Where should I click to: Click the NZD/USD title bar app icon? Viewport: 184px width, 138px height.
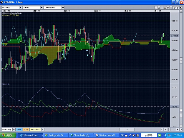(x=2, y=2)
